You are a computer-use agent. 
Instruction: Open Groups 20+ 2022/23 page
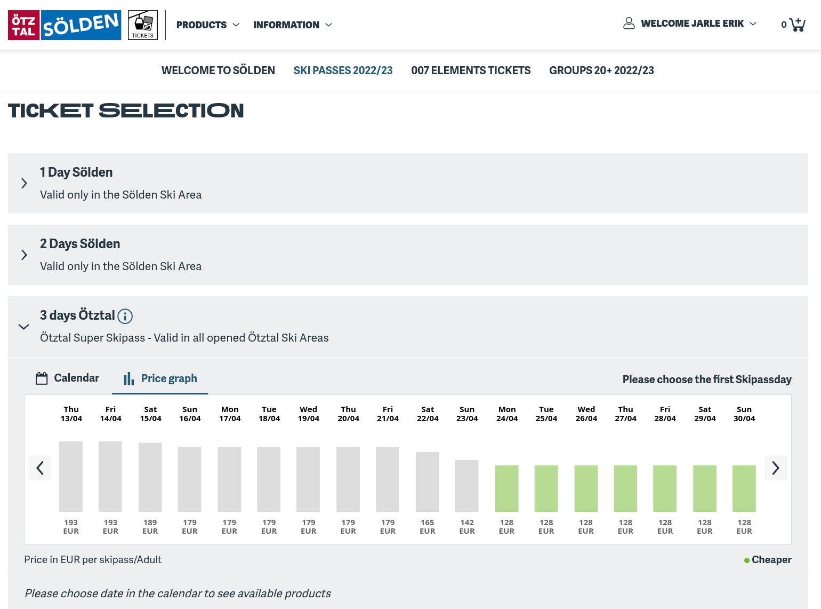pos(601,70)
